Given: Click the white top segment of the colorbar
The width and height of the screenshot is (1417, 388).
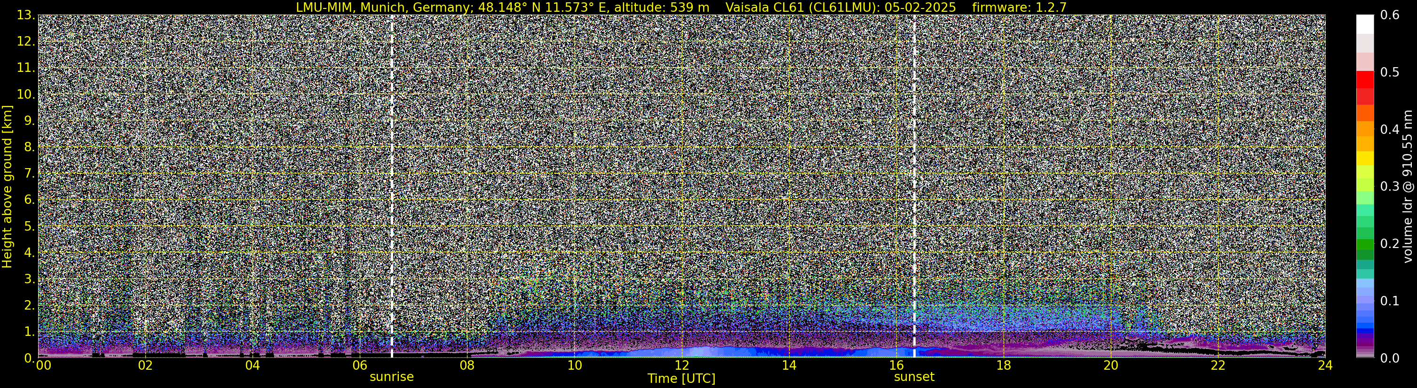Looking at the screenshot, I should pos(1365,24).
